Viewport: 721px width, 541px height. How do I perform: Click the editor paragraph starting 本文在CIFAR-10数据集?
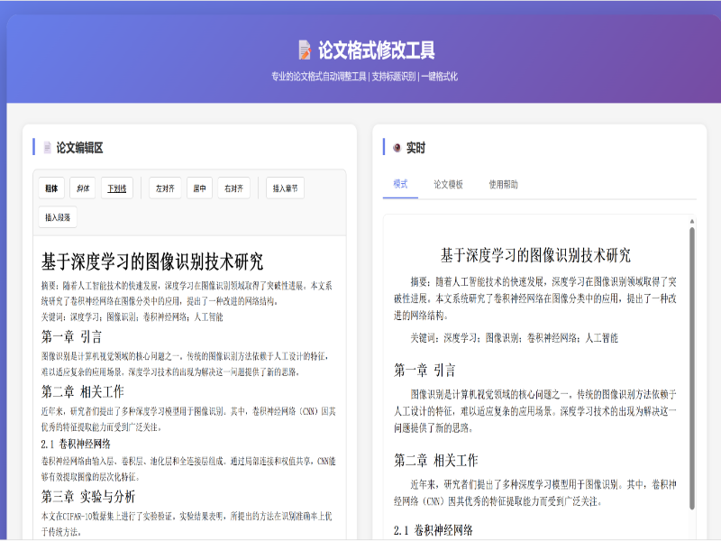click(x=187, y=524)
